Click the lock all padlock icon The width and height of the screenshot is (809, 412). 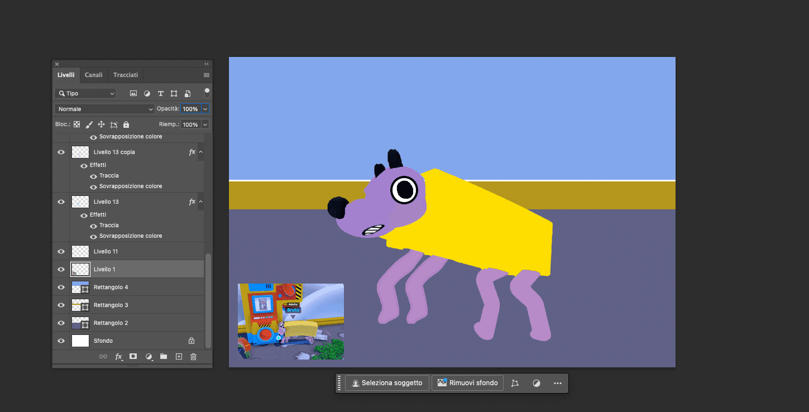(x=126, y=124)
